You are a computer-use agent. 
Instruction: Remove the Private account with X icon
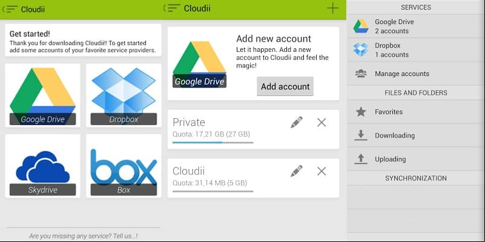(322, 123)
